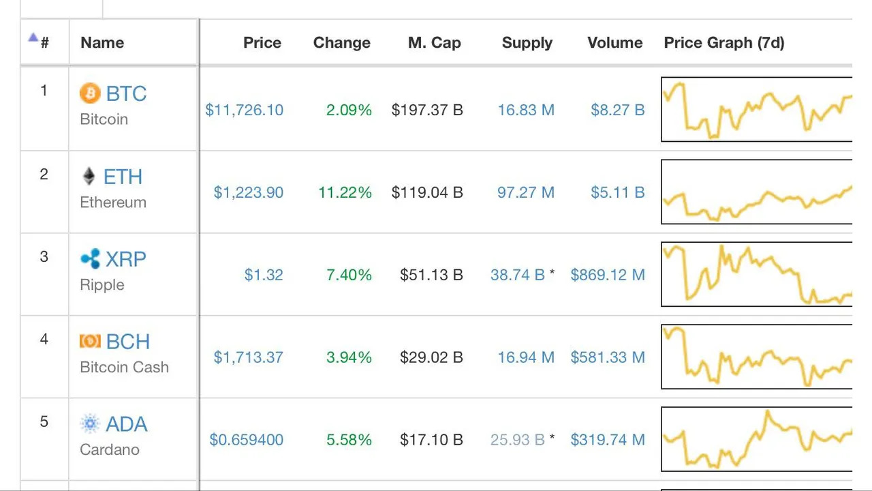Viewport: 872px width, 491px height.
Task: Open the Cardano 7d price graph
Action: (x=756, y=439)
